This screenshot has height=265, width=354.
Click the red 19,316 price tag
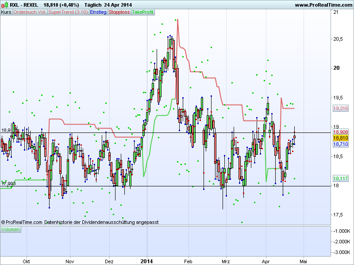click(x=340, y=108)
